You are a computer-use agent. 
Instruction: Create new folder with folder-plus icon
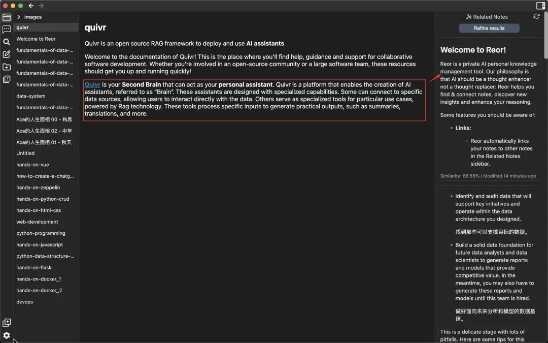point(6,67)
